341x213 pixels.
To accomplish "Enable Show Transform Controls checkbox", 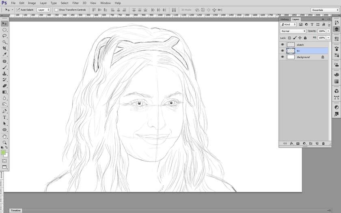I will 56,10.
